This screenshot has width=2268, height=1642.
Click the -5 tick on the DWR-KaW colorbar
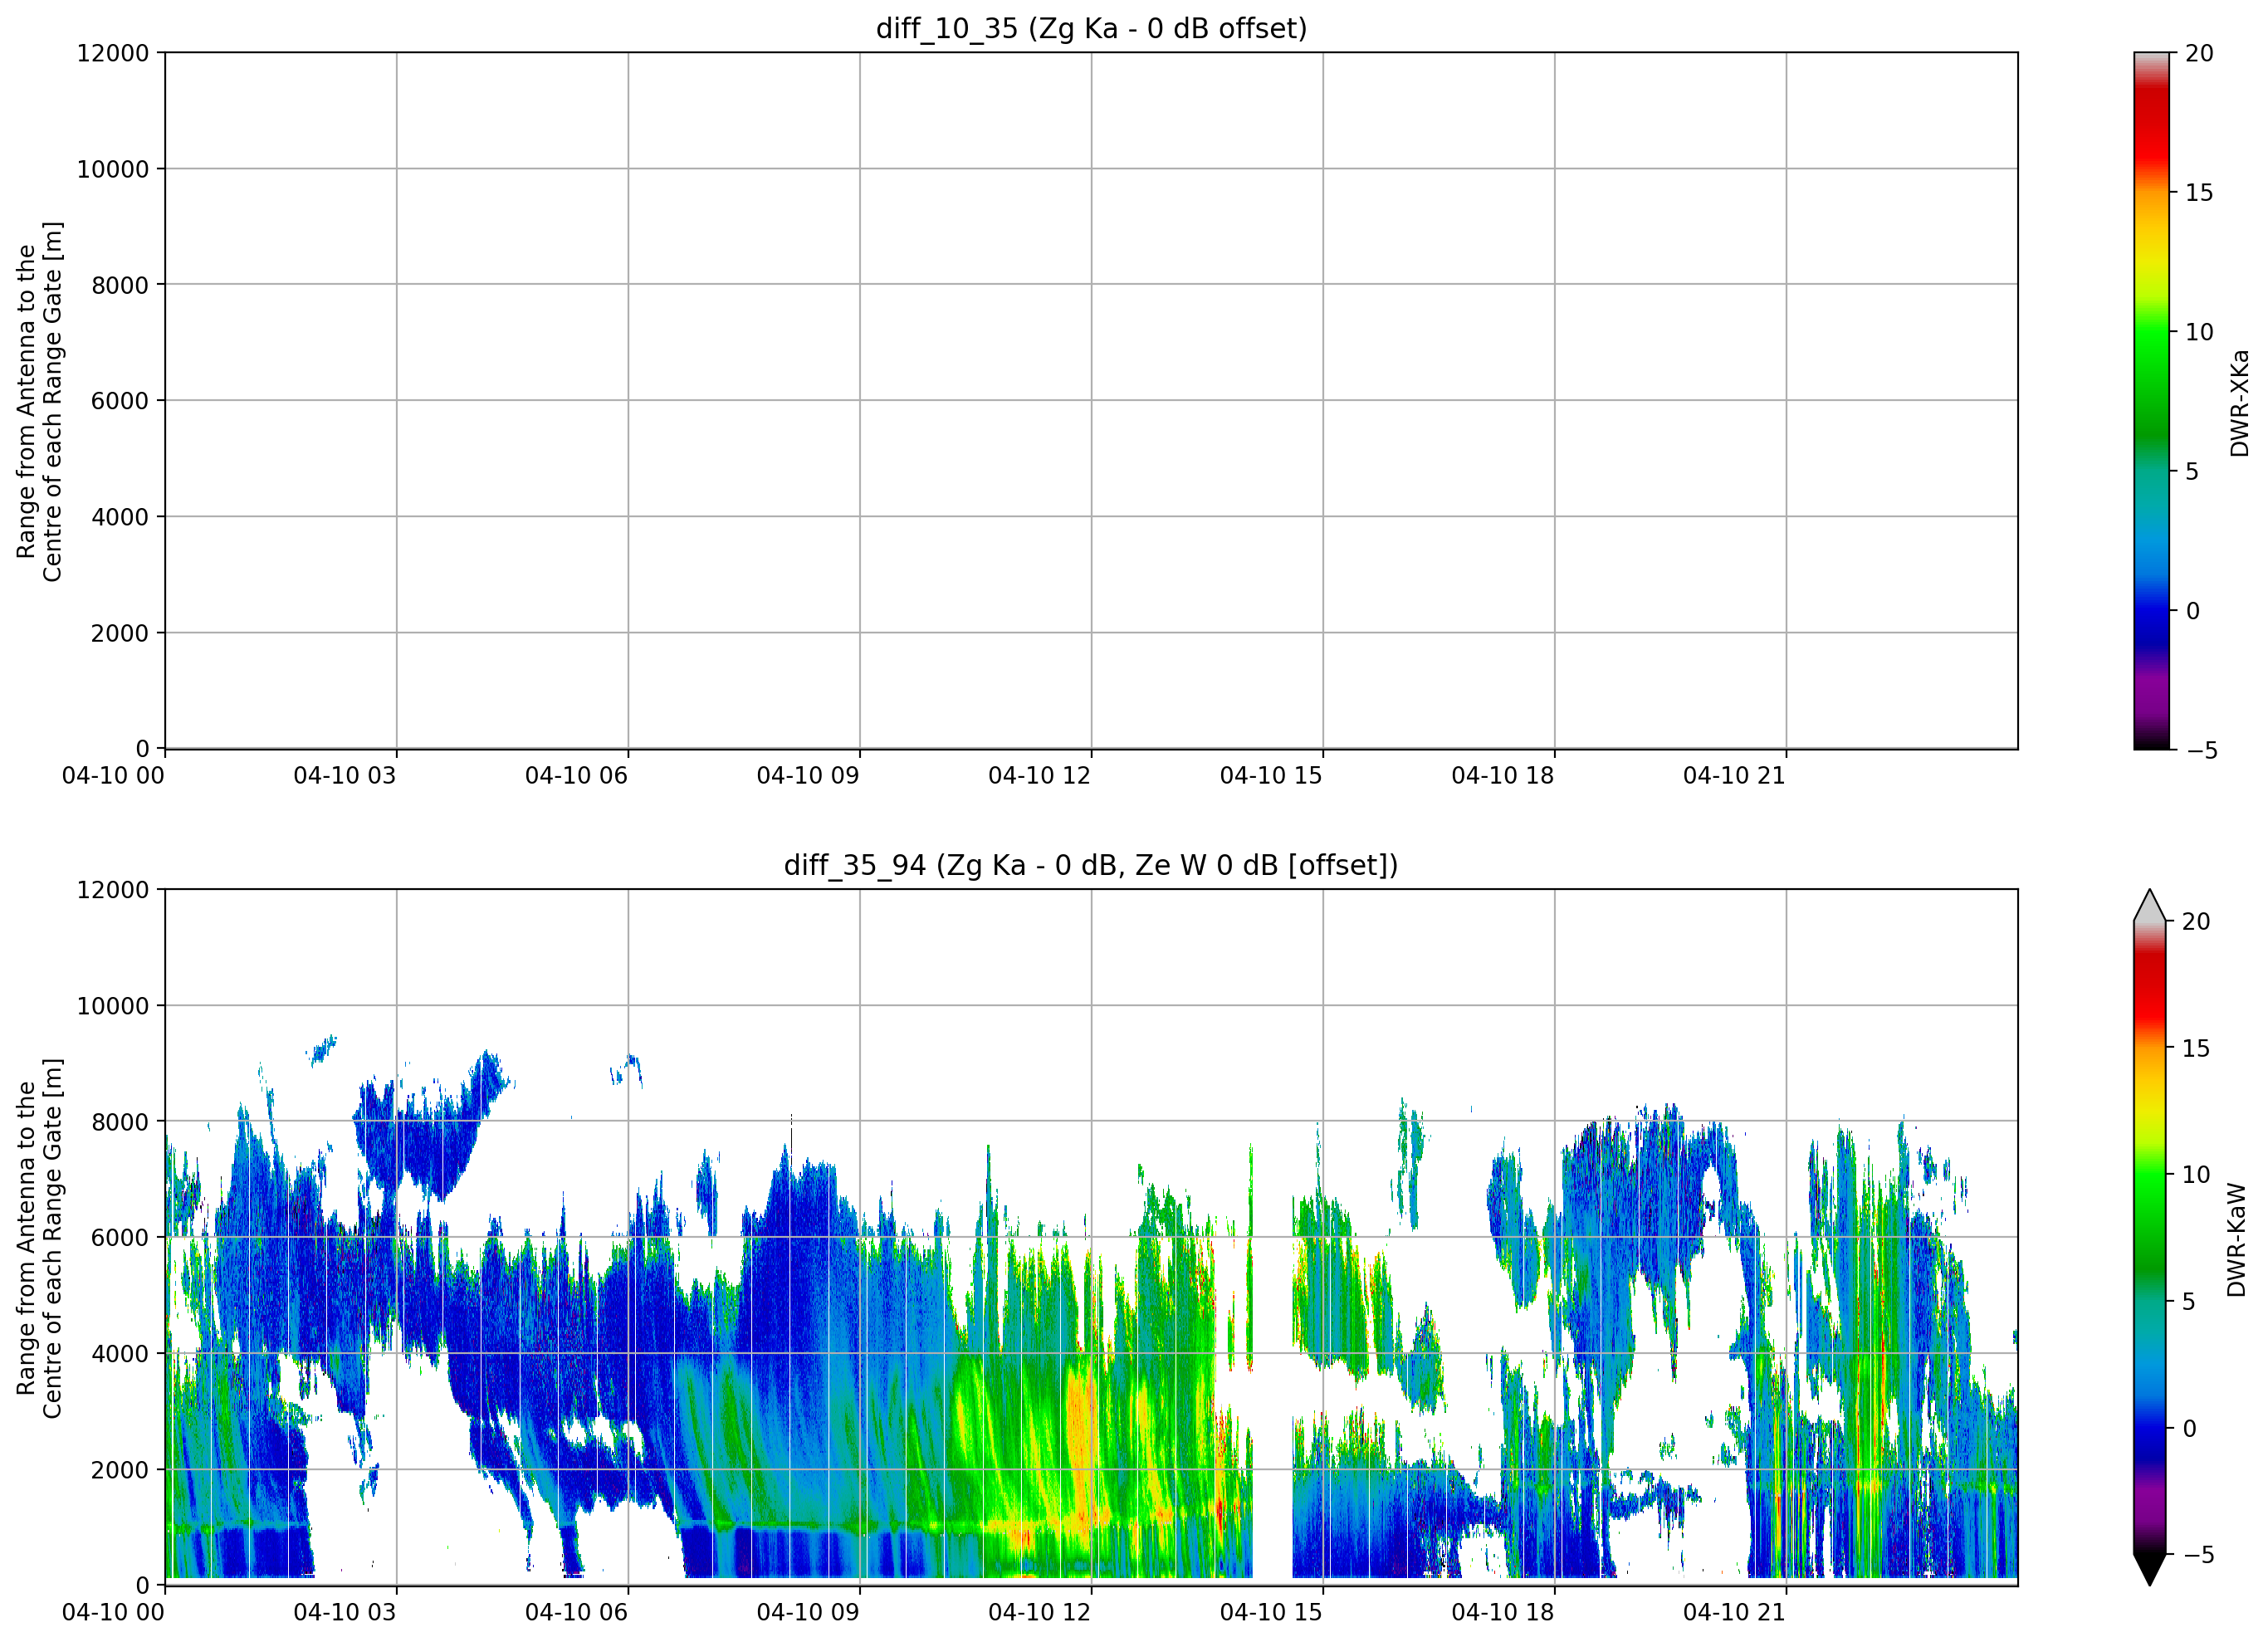coord(2194,1554)
